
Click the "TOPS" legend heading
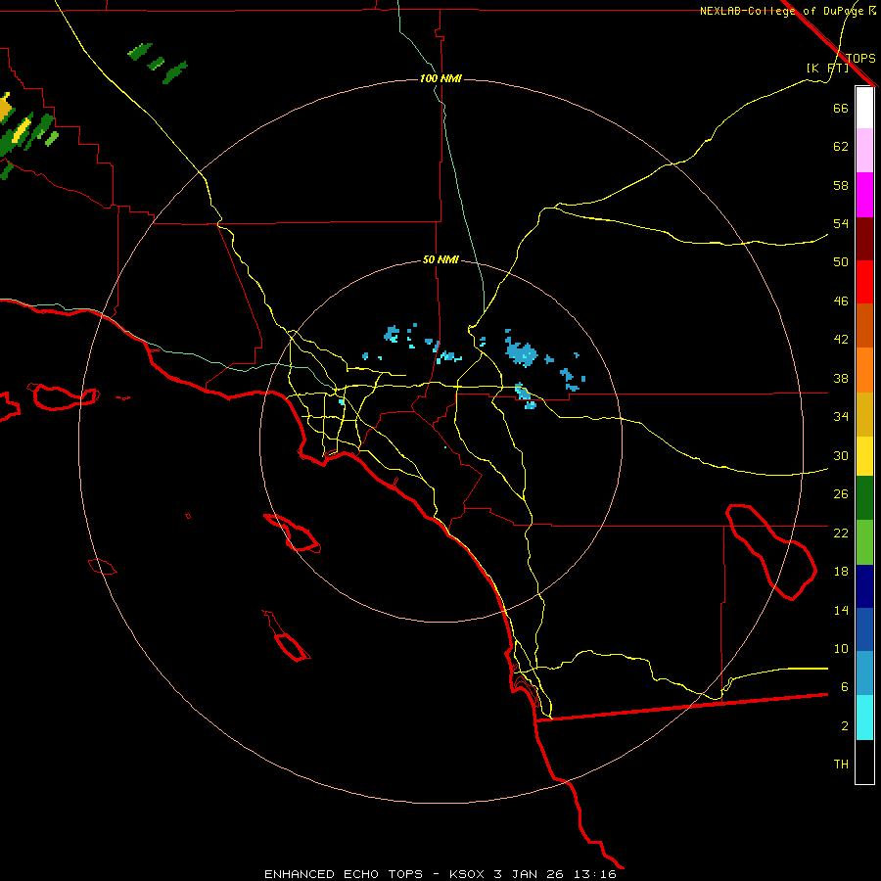[x=860, y=58]
